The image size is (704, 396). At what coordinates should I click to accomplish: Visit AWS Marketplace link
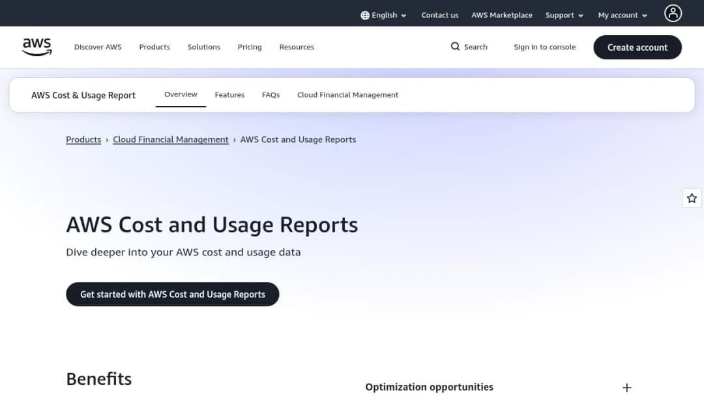pyautogui.click(x=501, y=15)
